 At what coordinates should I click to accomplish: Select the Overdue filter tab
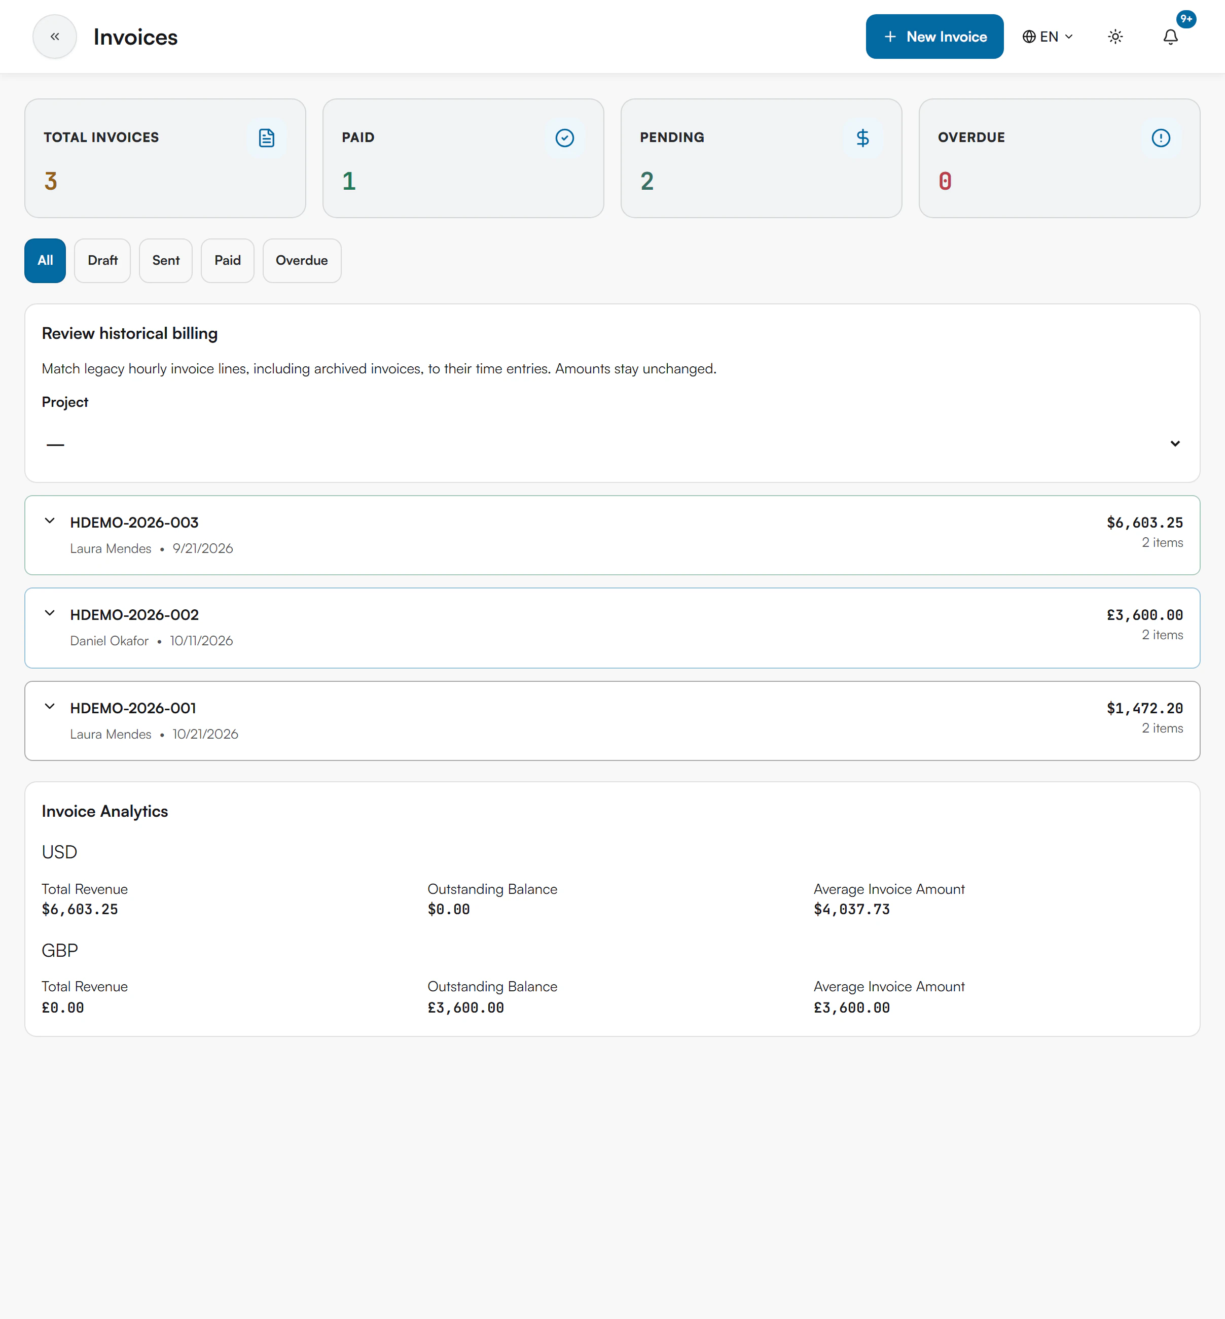(x=302, y=261)
